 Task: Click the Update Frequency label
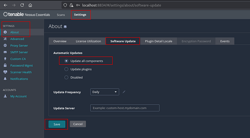[67, 92]
